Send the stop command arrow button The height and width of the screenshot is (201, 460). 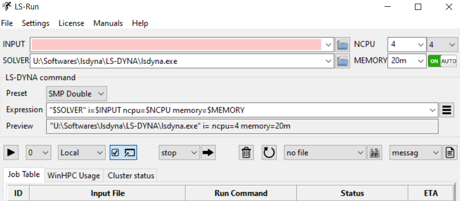point(208,153)
